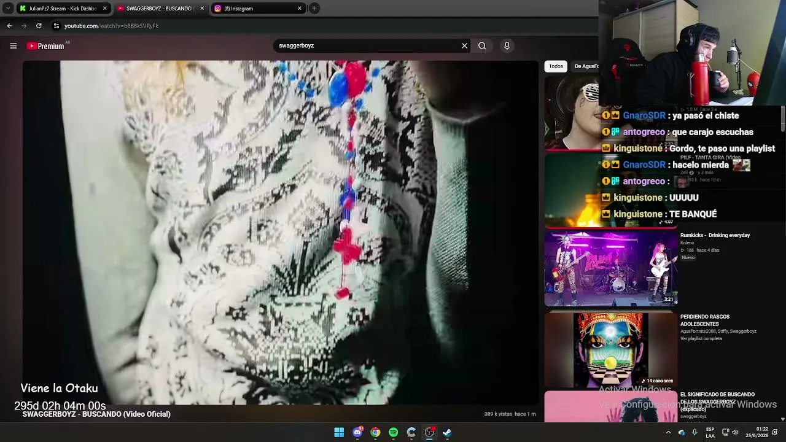Click the video player showing the rosary
The width and height of the screenshot is (786, 442).
click(281, 233)
